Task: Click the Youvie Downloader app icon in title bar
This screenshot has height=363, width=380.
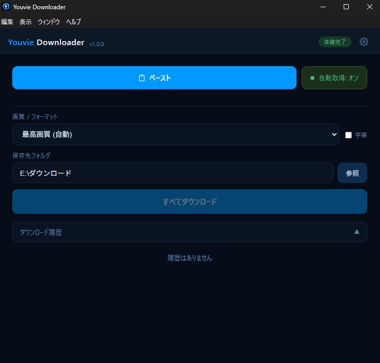Action: (x=6, y=7)
